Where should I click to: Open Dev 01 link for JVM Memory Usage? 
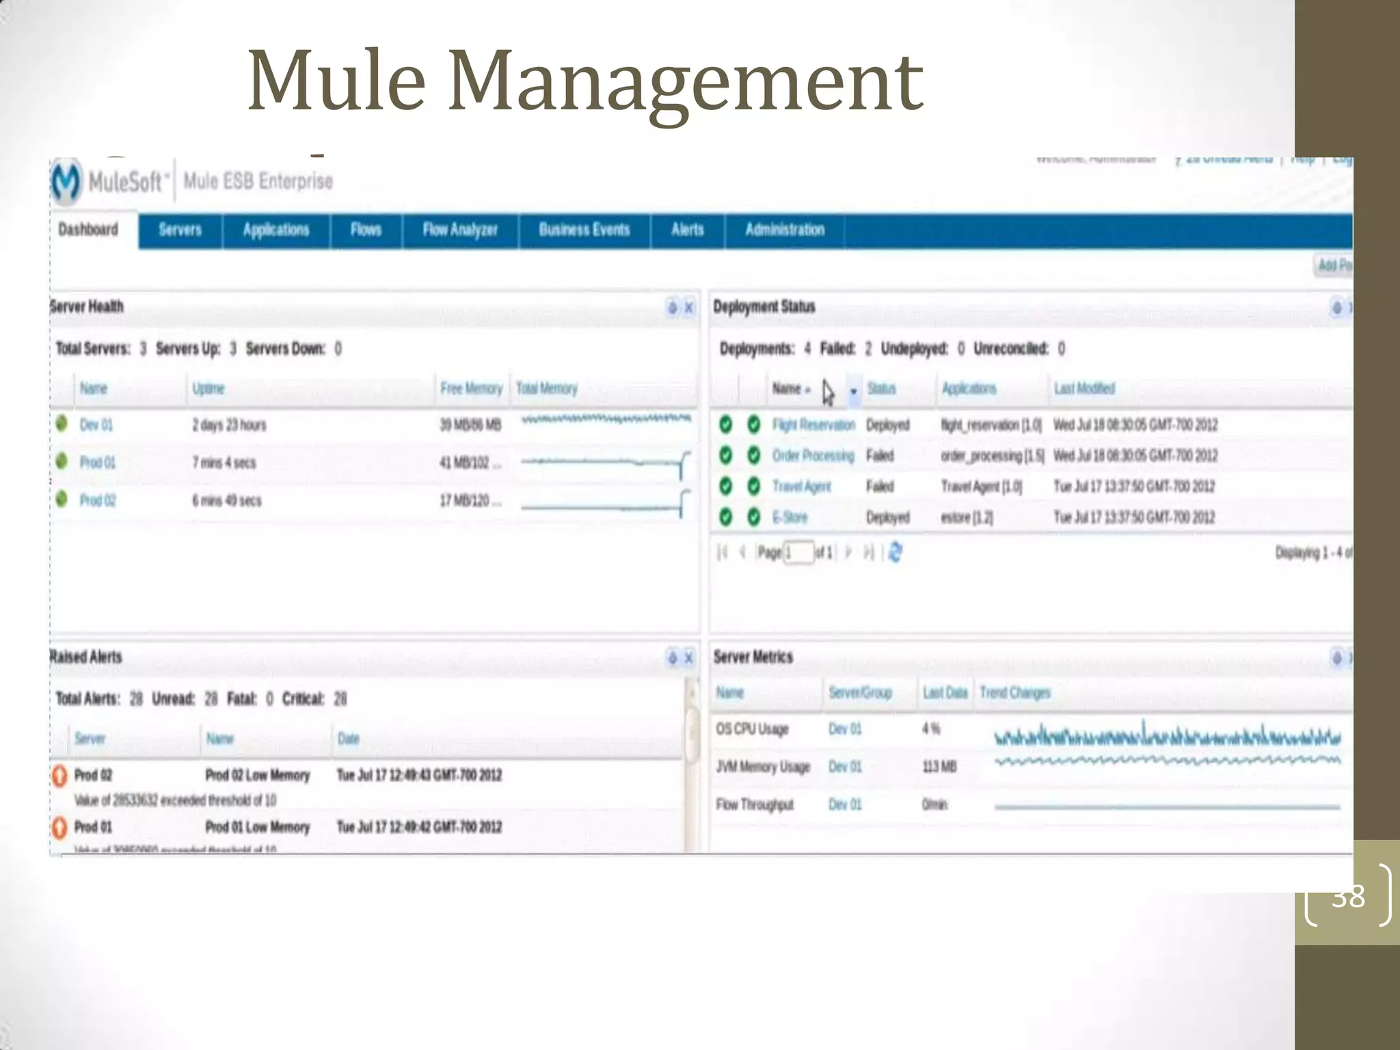846,767
